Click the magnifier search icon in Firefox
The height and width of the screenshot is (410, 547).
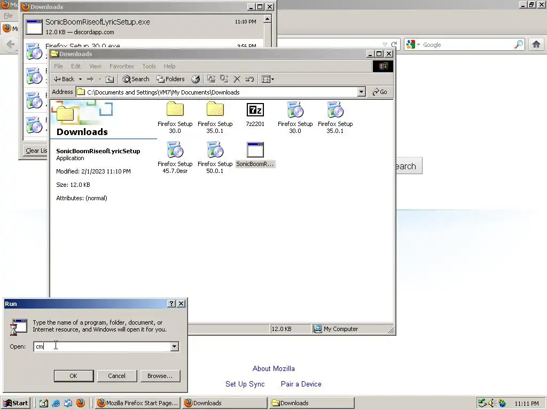coord(519,45)
